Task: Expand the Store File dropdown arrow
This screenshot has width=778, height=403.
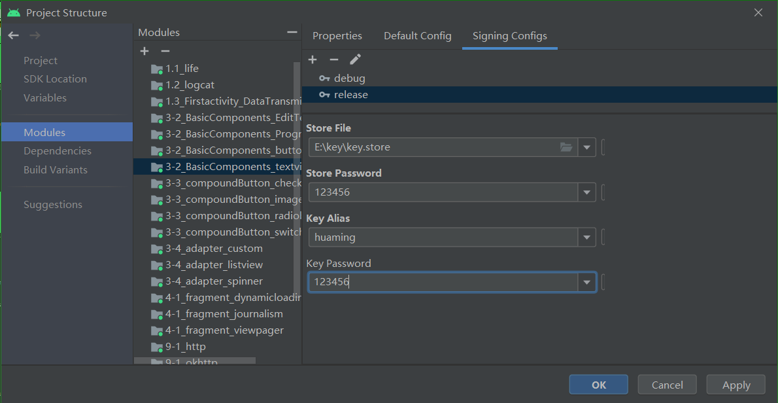Action: tap(586, 147)
